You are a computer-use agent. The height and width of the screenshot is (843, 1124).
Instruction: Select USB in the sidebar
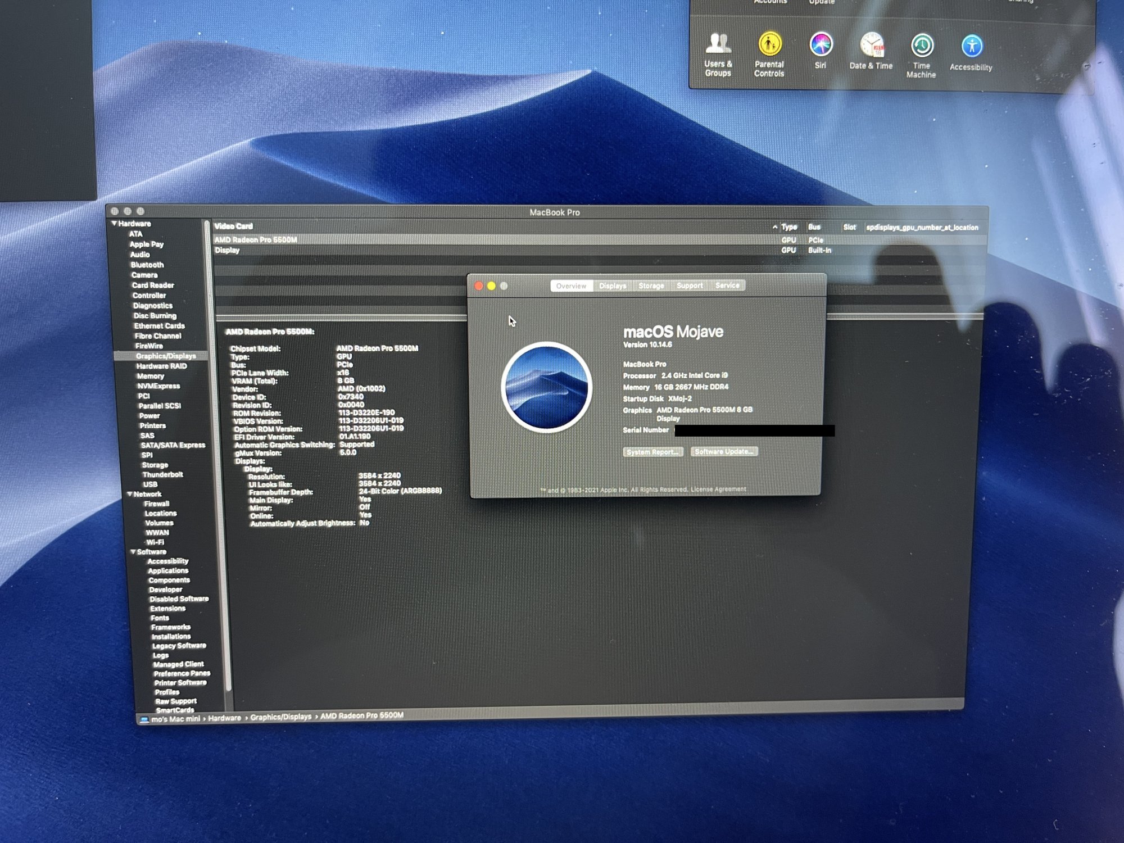tap(150, 484)
